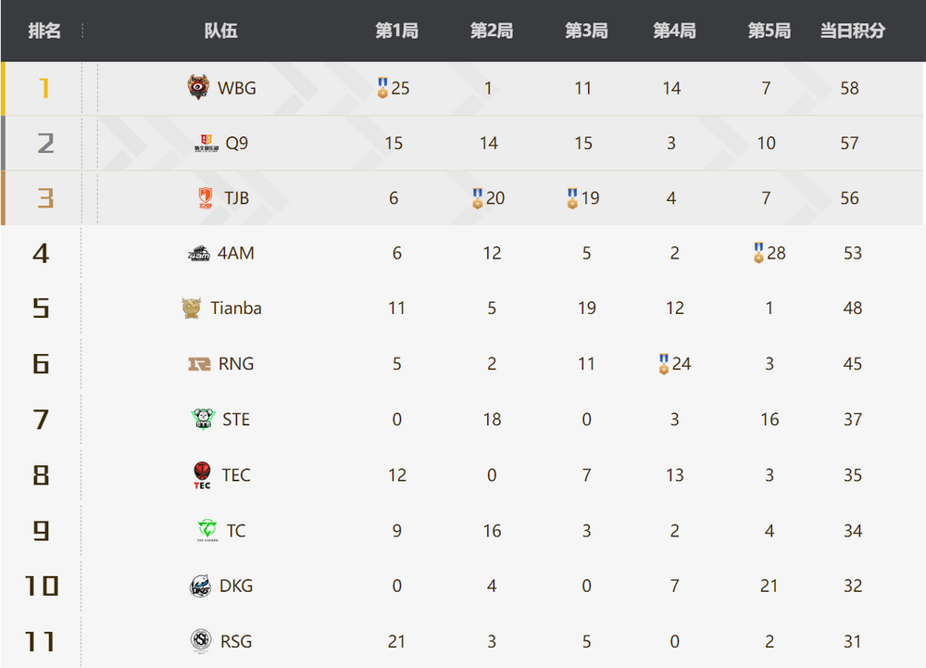Select the 排名 column header
The height and width of the screenshot is (668, 926).
(x=44, y=31)
